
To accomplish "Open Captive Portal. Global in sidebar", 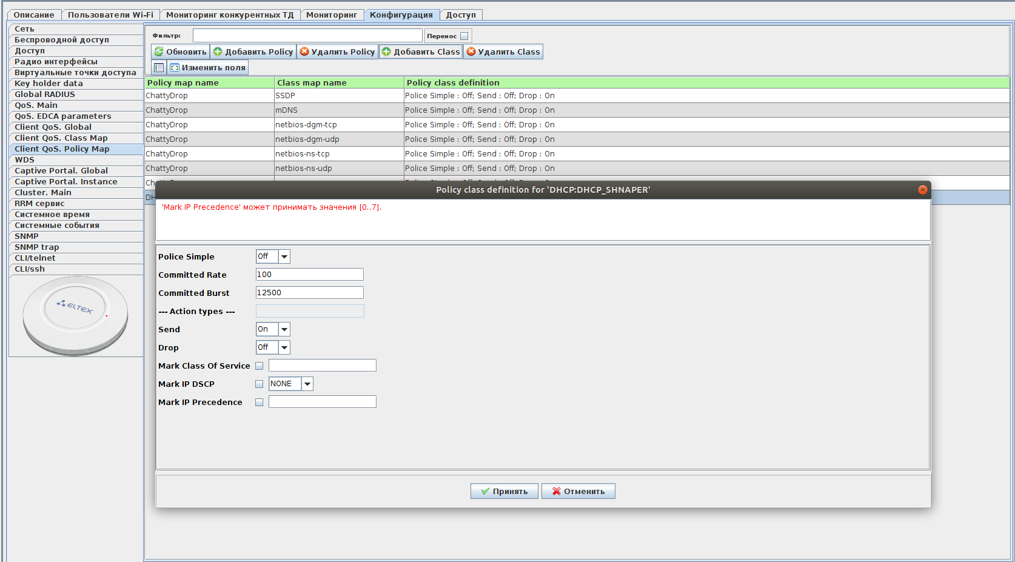I will pyautogui.click(x=76, y=171).
